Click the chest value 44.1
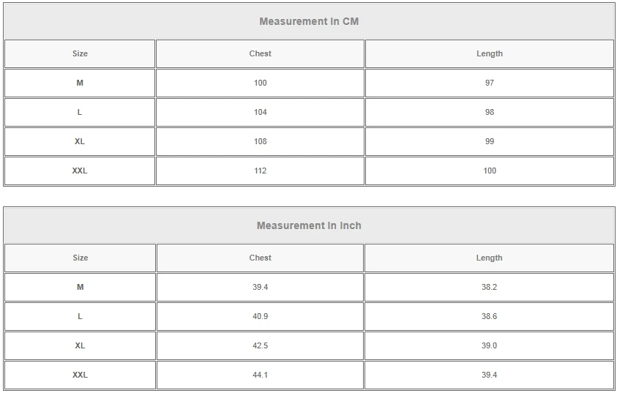This screenshot has height=393, width=617. pyautogui.click(x=260, y=375)
